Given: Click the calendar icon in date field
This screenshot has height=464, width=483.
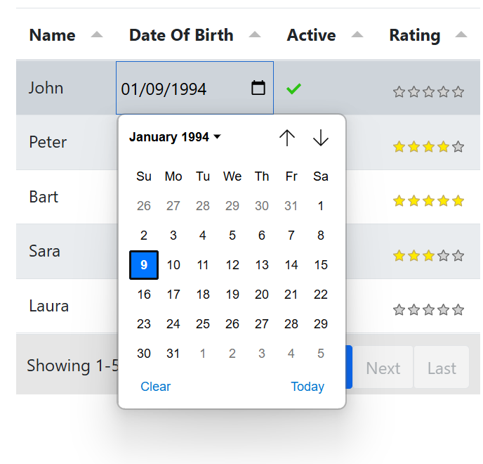Looking at the screenshot, I should (258, 88).
